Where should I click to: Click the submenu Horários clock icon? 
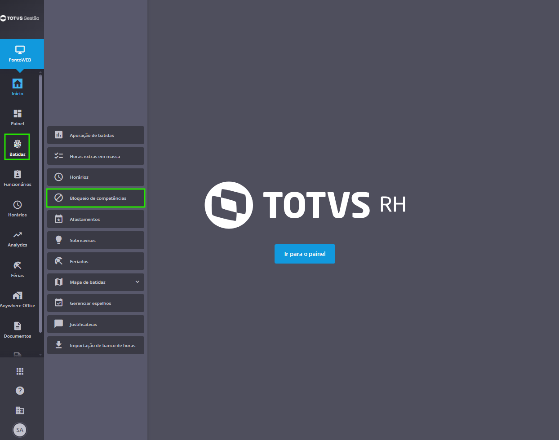pyautogui.click(x=58, y=177)
